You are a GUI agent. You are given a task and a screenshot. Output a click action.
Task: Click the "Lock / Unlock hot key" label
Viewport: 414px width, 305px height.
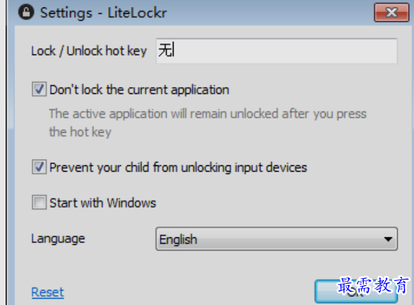(x=89, y=51)
